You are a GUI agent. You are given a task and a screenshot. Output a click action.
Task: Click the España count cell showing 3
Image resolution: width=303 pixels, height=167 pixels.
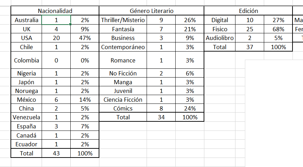(x=56, y=126)
